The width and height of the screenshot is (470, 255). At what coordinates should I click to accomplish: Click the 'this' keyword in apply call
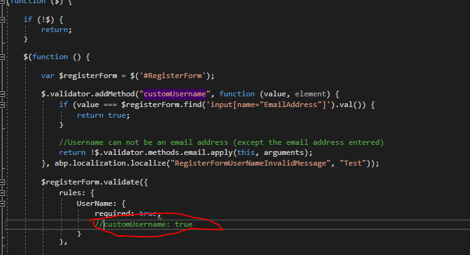(246, 152)
